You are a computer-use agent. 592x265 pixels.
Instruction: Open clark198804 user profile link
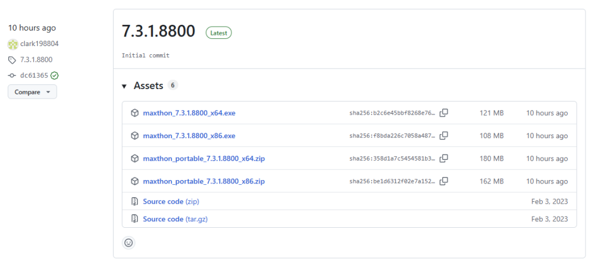[x=39, y=44]
